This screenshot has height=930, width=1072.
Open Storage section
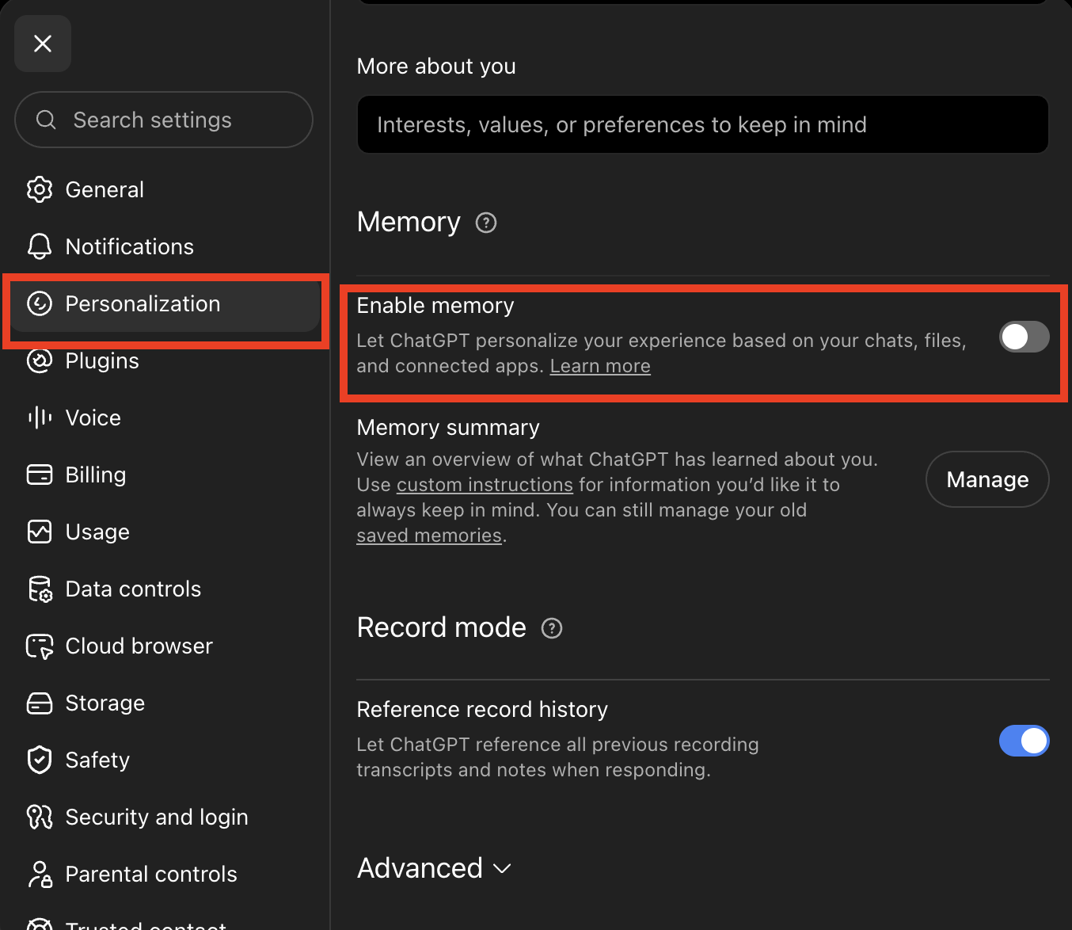coord(165,703)
